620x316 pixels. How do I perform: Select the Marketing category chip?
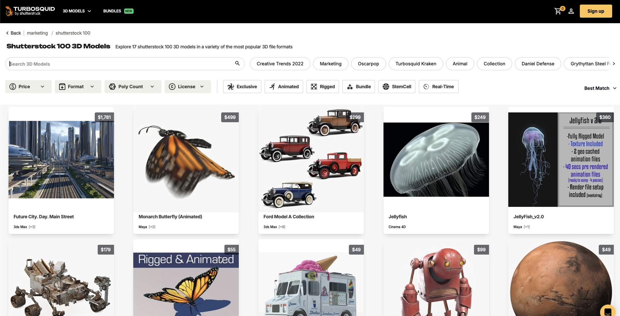(x=331, y=64)
